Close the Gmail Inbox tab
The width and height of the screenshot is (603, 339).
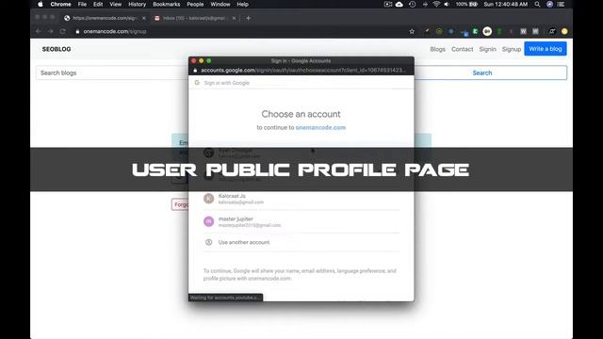[234, 18]
